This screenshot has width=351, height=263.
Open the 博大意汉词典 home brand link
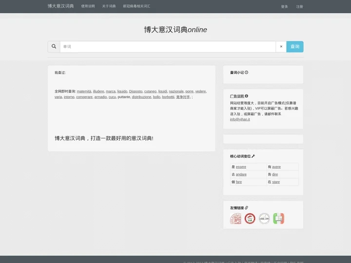[60, 6]
